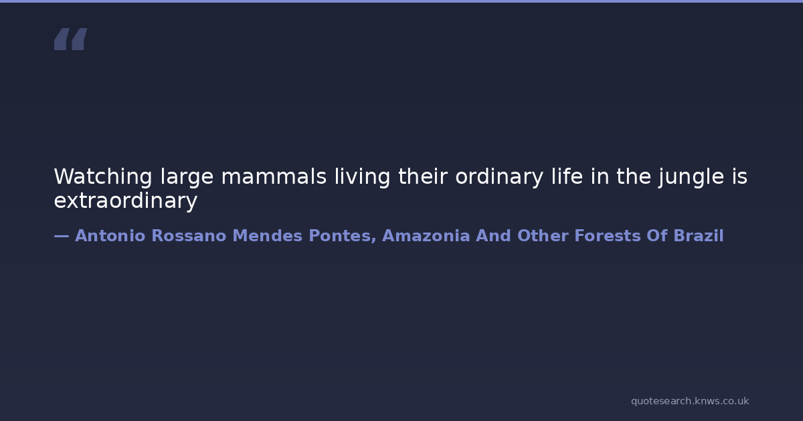Click the word "their" in the quote
Viewport: 803px width, 421px height.
pos(424,177)
